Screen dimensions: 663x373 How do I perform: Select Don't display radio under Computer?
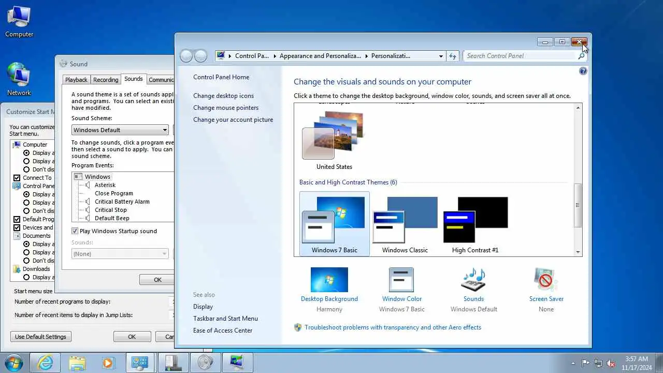coord(26,169)
